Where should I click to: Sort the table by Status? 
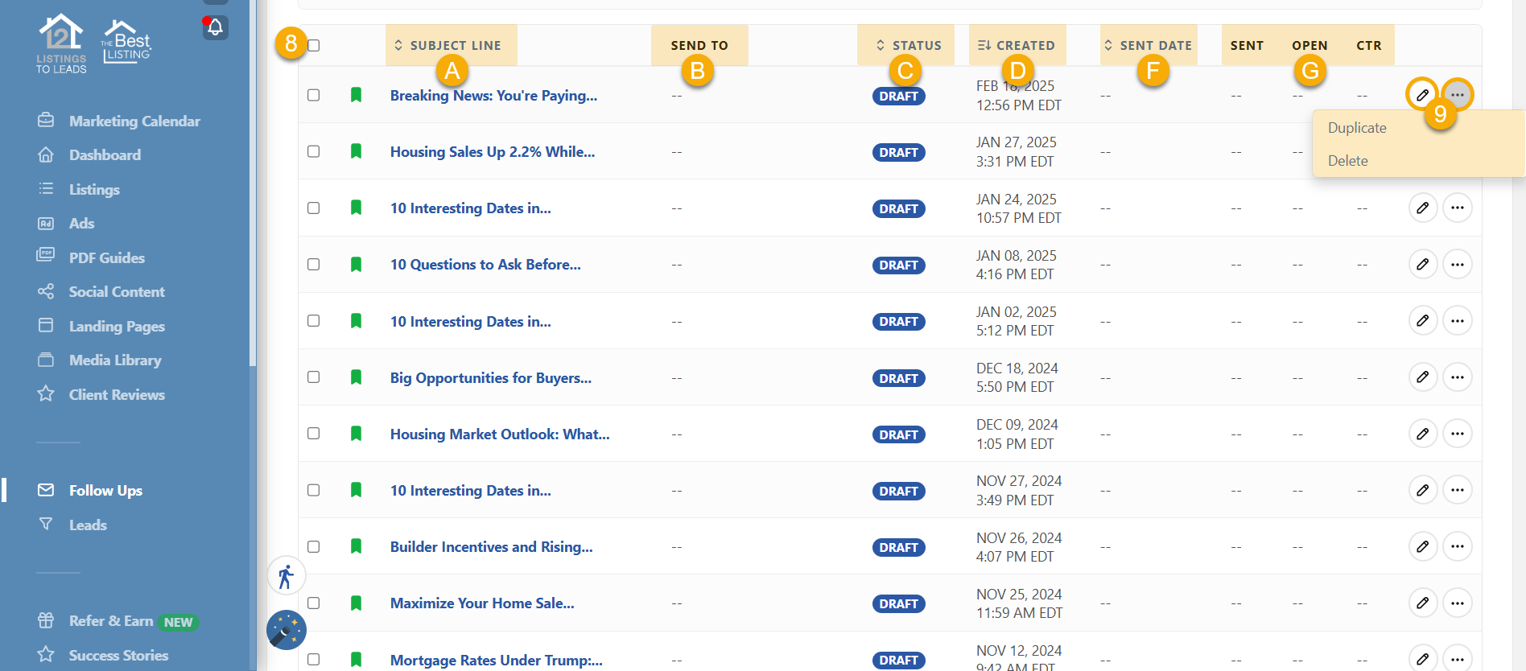(x=908, y=45)
